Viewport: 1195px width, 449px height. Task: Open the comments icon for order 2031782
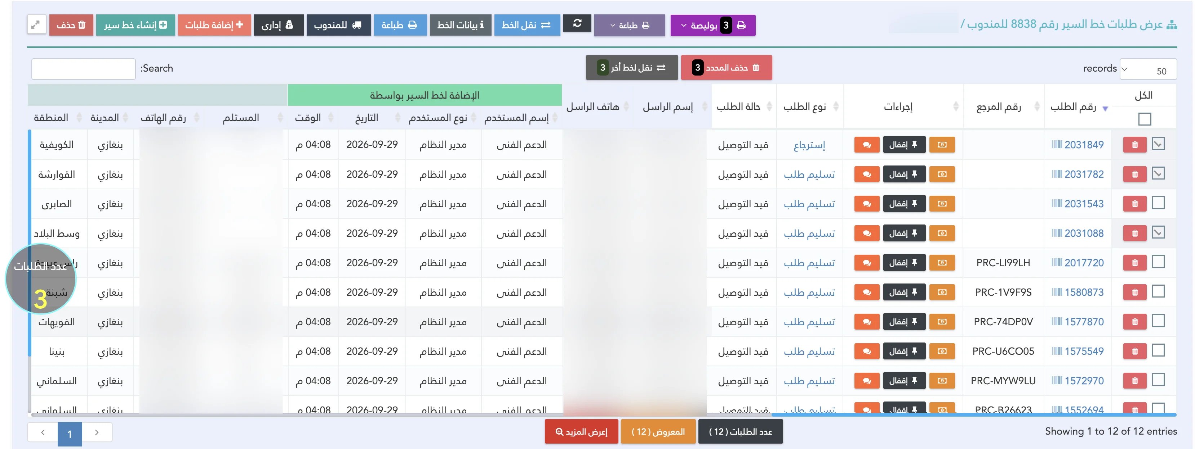[x=867, y=175]
